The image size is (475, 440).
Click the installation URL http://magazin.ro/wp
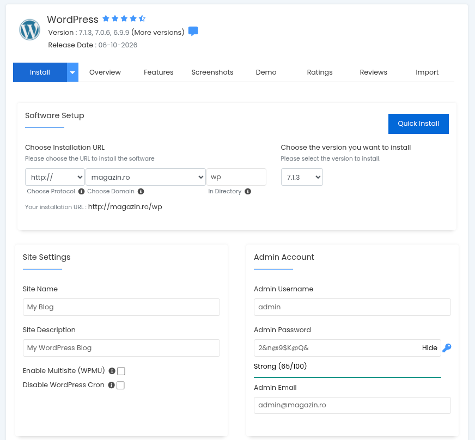[x=125, y=207]
